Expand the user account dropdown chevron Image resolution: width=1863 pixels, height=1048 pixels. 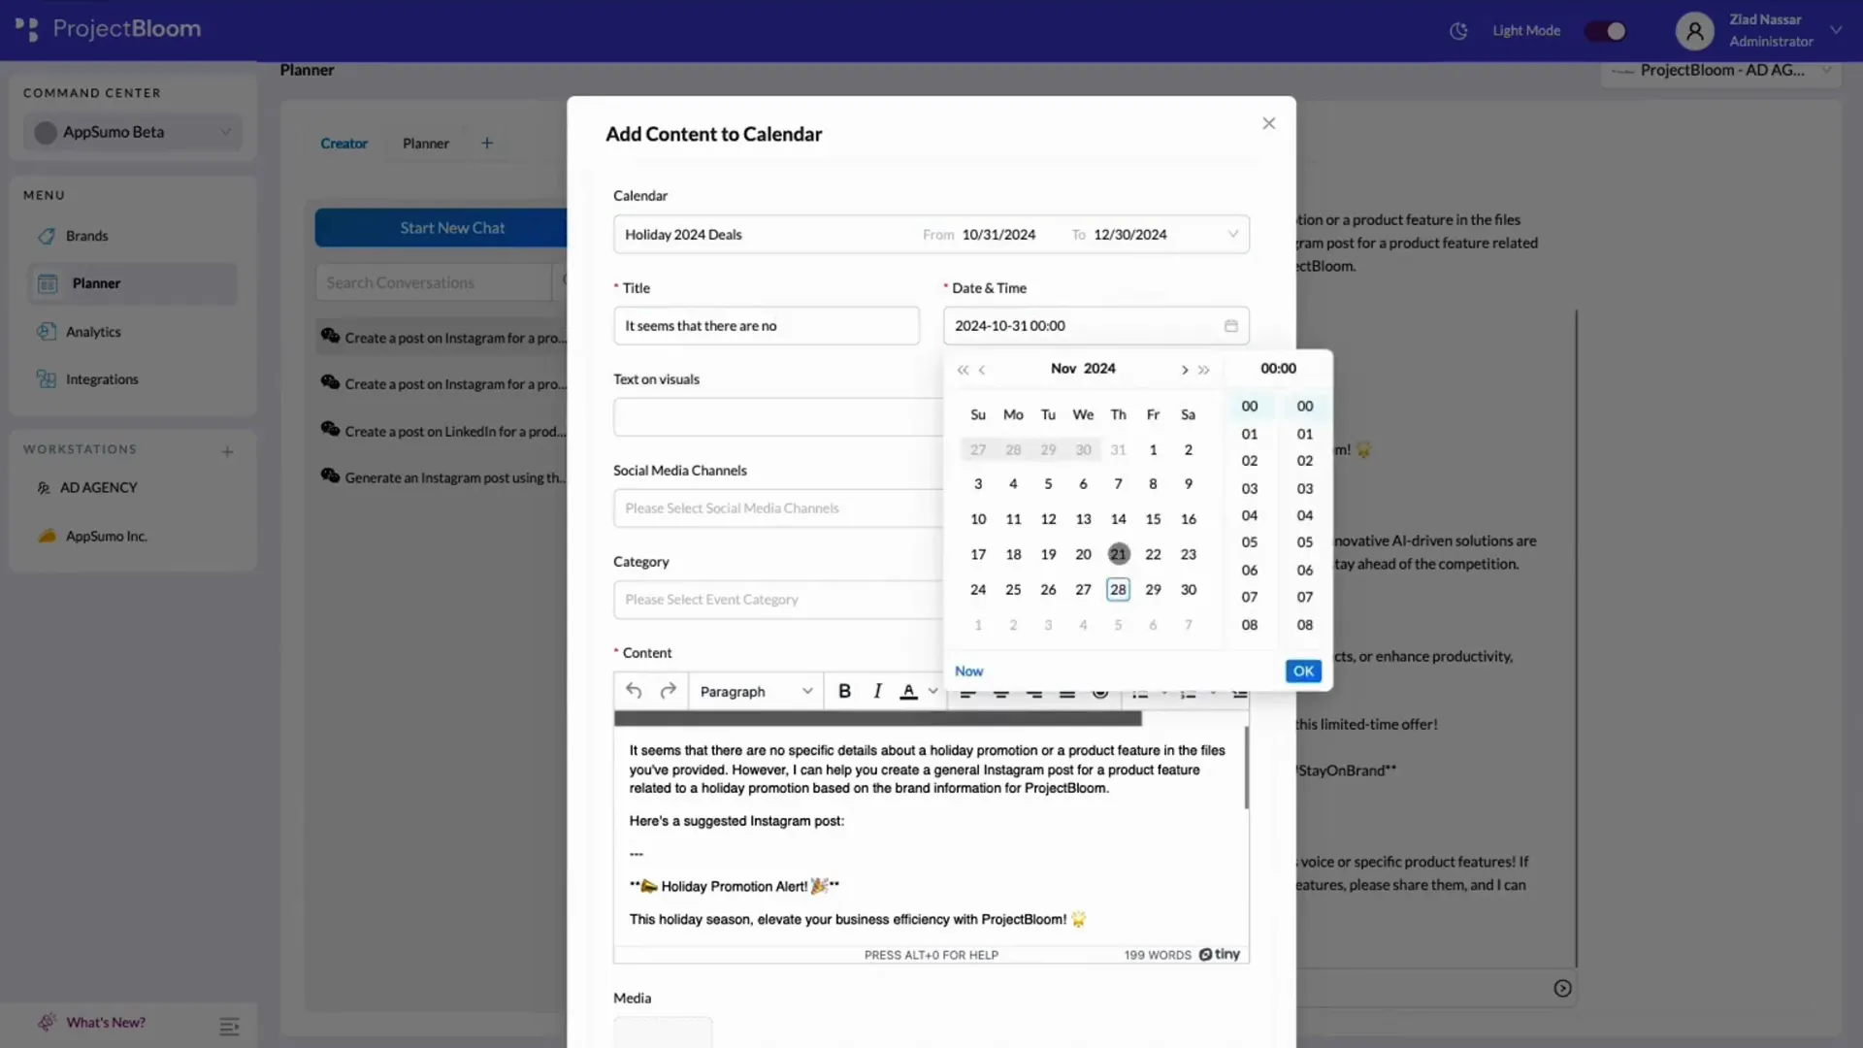point(1836,30)
